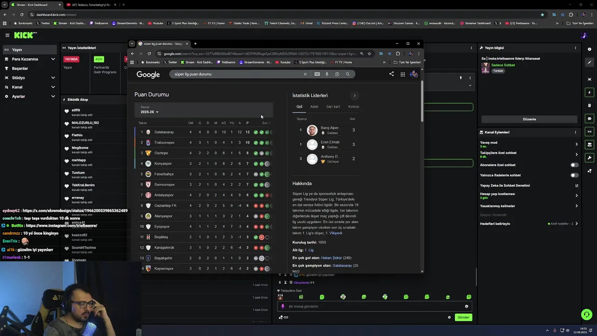Bookmark the Google page with star icon
Screen dimensions: 597x336
[369, 54]
